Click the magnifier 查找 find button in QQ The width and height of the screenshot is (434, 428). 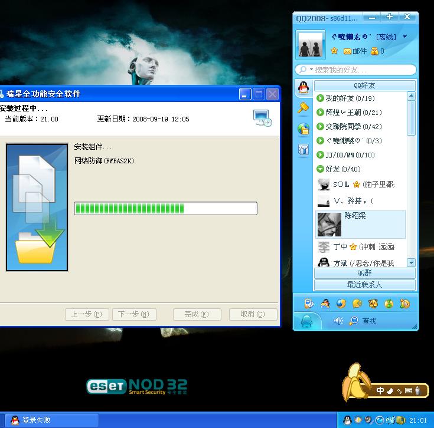pyautogui.click(x=363, y=321)
